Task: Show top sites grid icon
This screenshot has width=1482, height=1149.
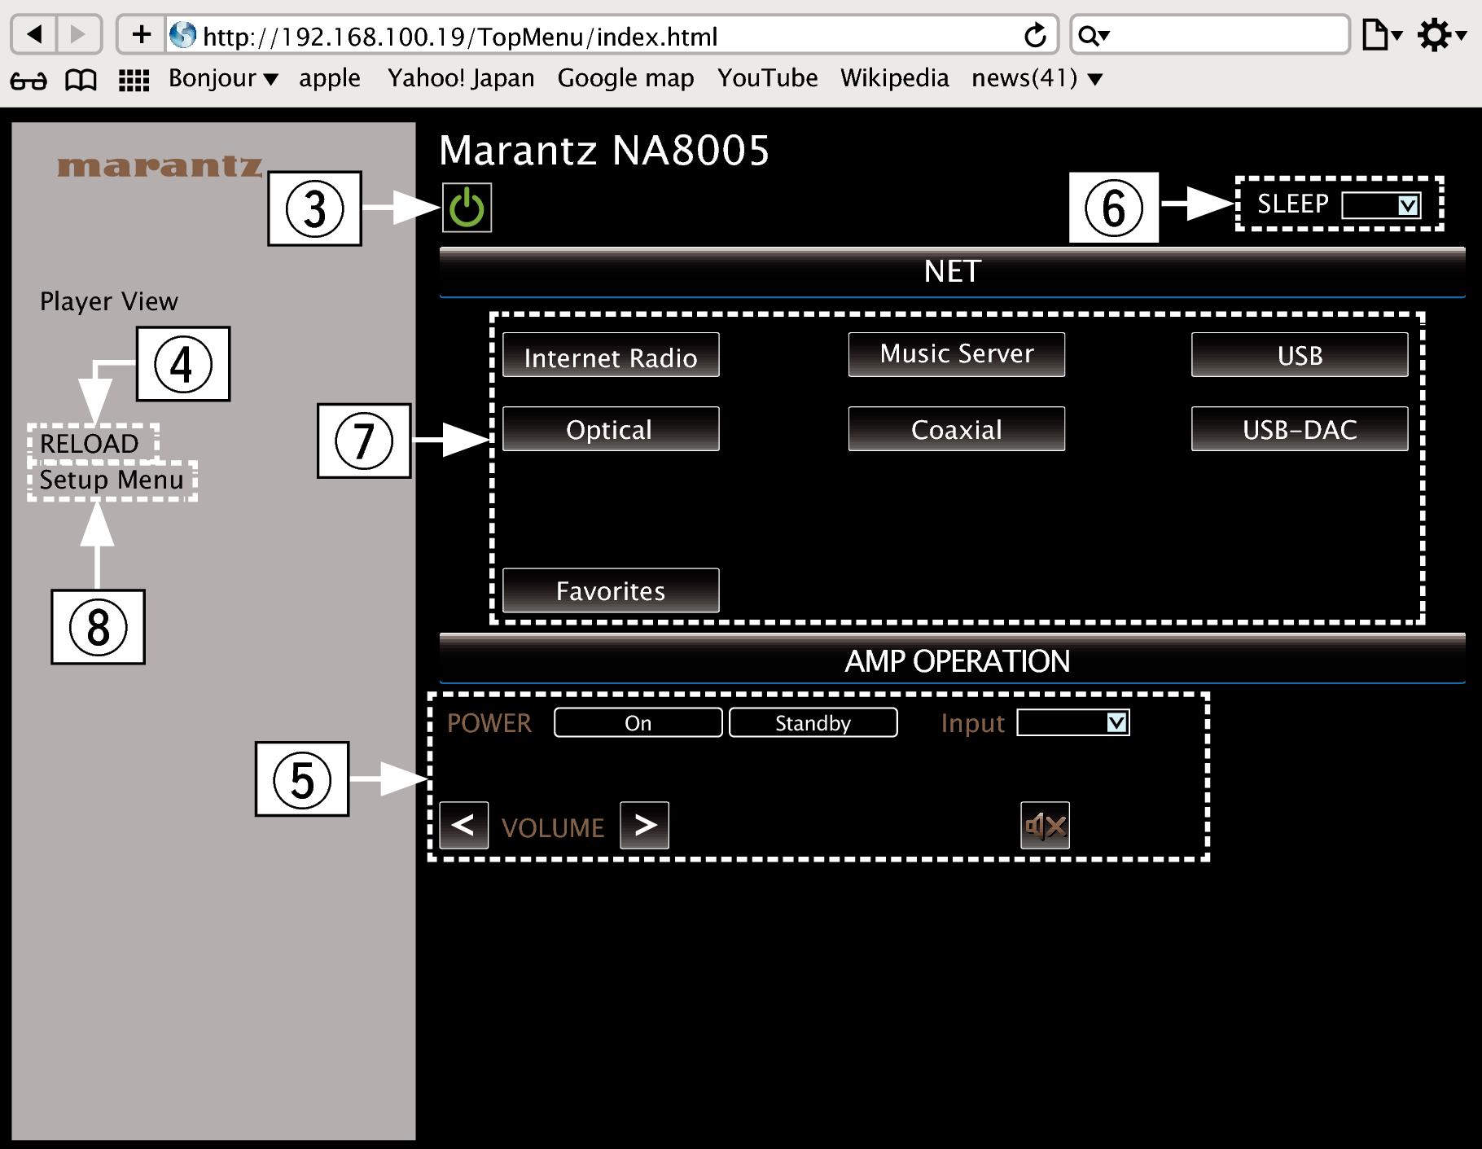Action: pyautogui.click(x=134, y=80)
